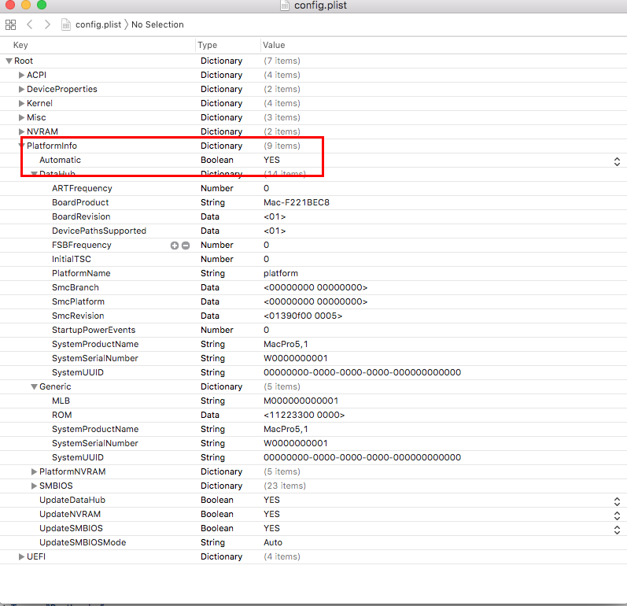Image resolution: width=627 pixels, height=606 pixels.
Task: Expand the SMBIOS dictionary
Action: point(35,486)
